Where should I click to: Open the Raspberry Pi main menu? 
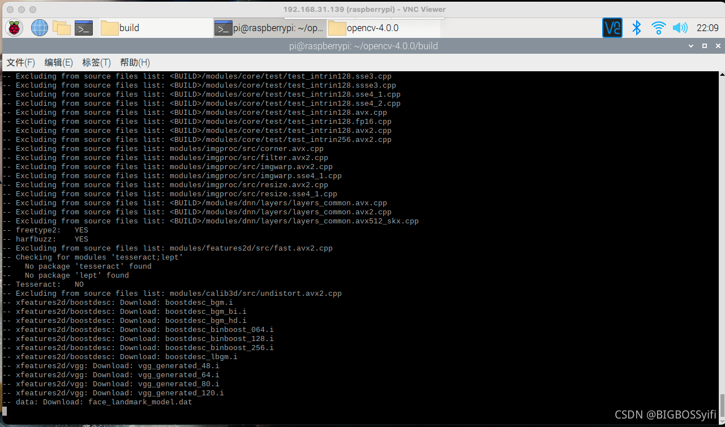tap(14, 28)
